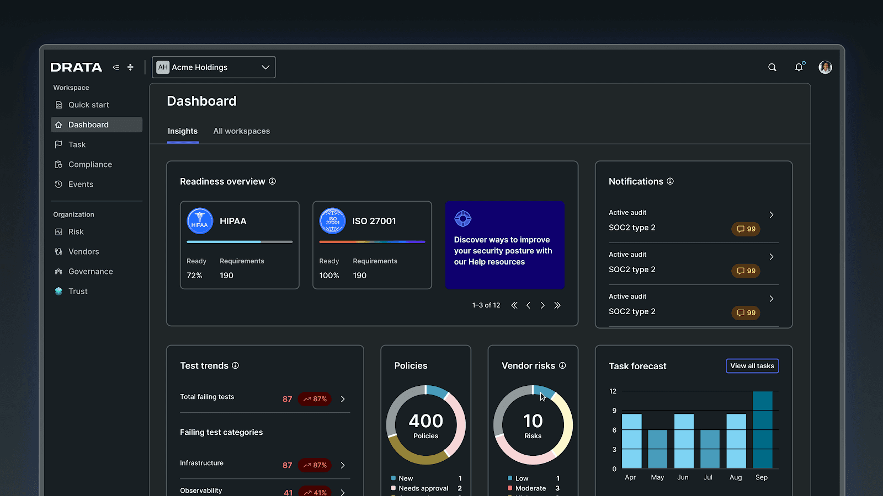
Task: Open the search icon in header
Action: click(x=772, y=67)
